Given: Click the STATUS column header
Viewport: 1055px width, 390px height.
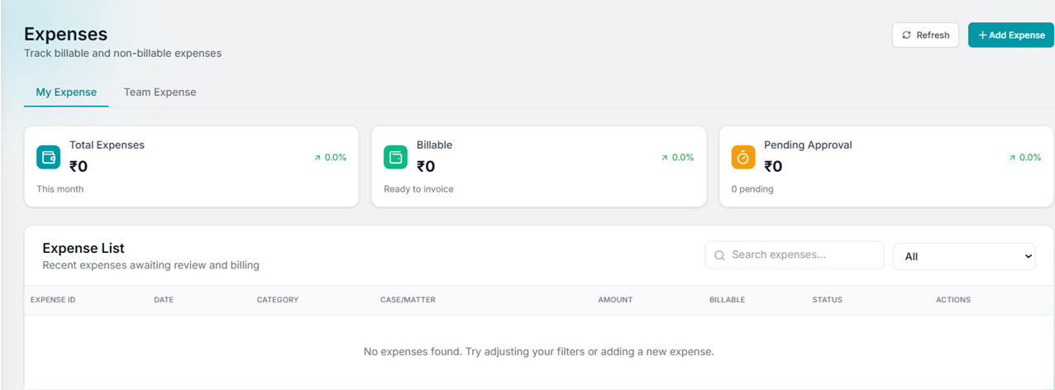Looking at the screenshot, I should click(x=827, y=300).
